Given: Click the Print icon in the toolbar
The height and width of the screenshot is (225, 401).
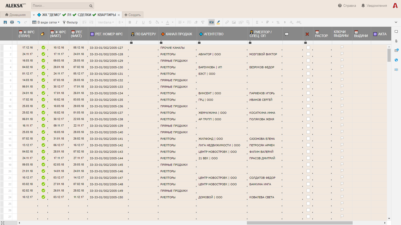Looking at the screenshot, I should click(x=12, y=22).
